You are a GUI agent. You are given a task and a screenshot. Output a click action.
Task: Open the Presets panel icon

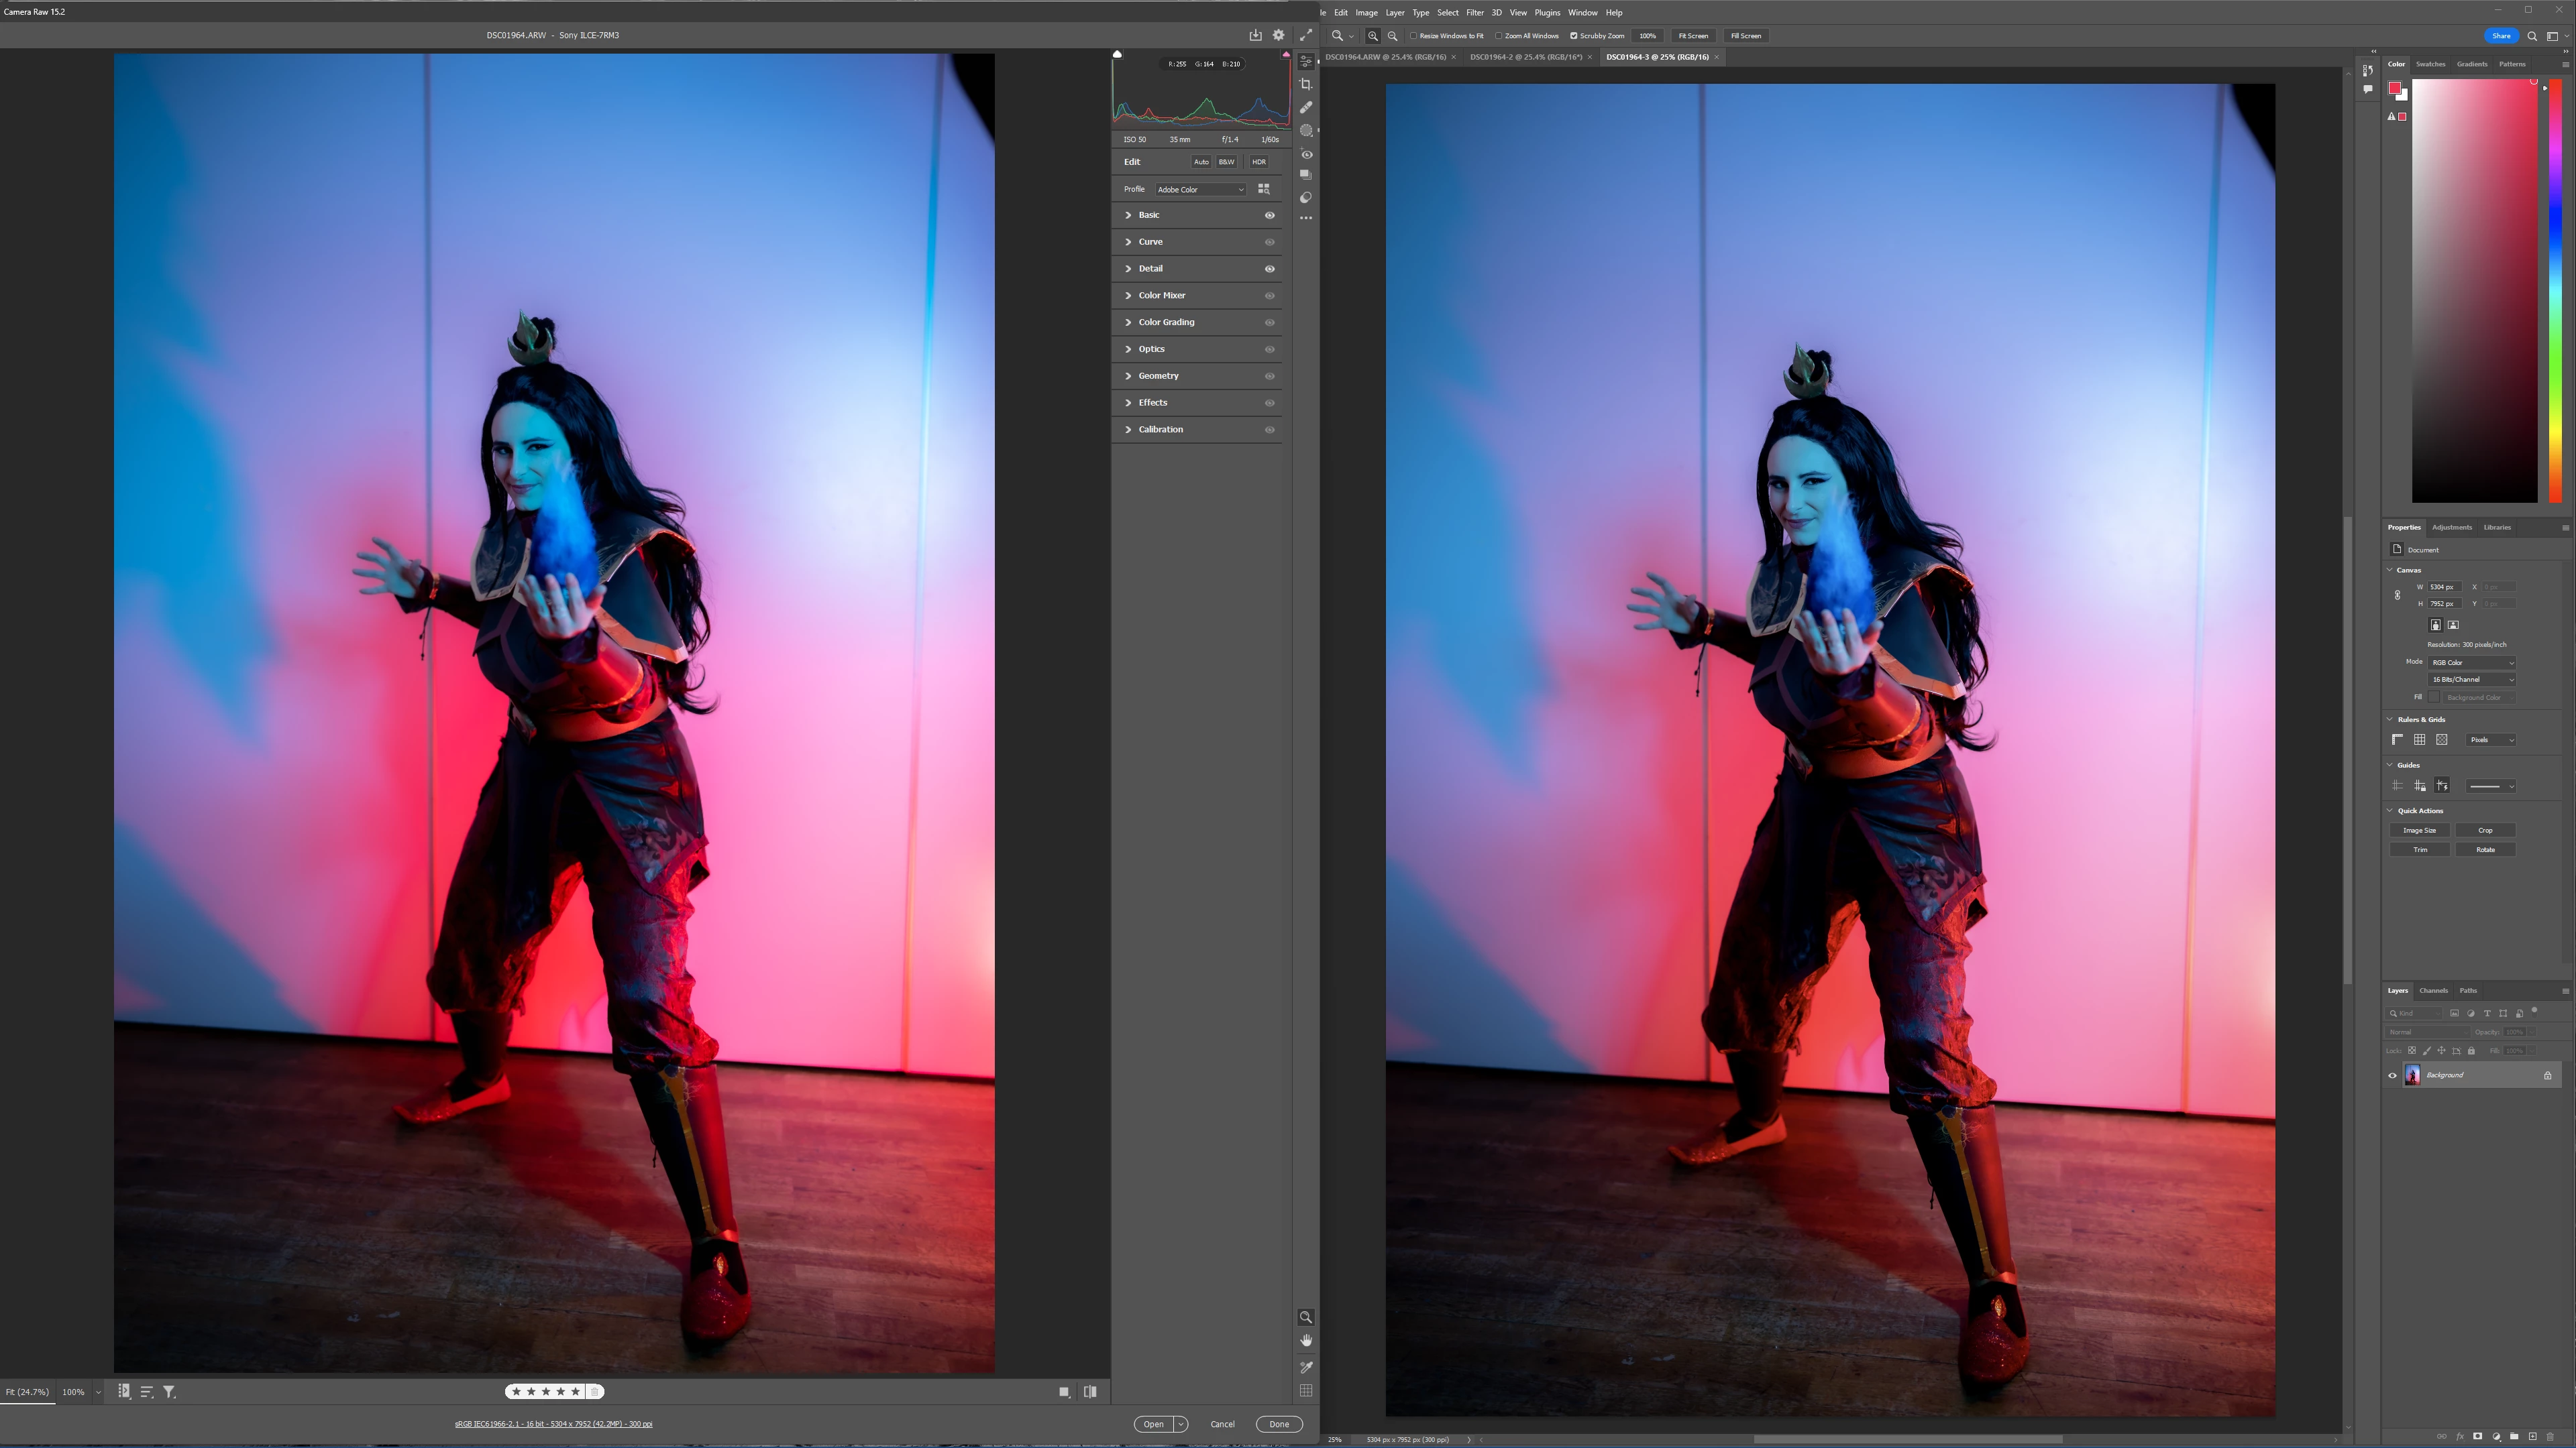coord(1306,197)
